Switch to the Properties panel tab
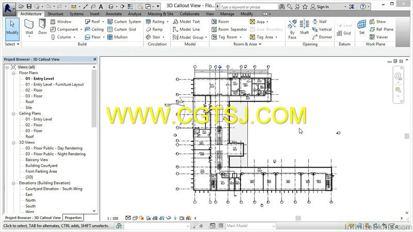 [x=73, y=218]
